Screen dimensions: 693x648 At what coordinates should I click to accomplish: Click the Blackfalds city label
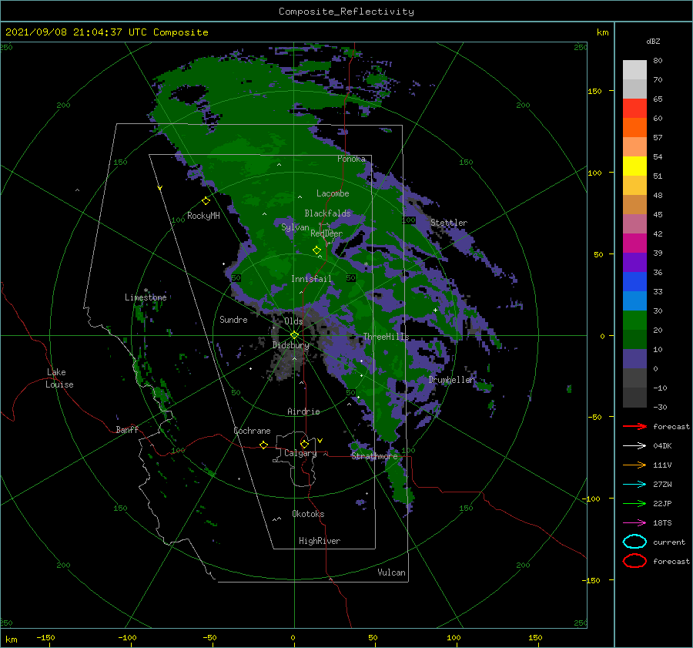[327, 213]
